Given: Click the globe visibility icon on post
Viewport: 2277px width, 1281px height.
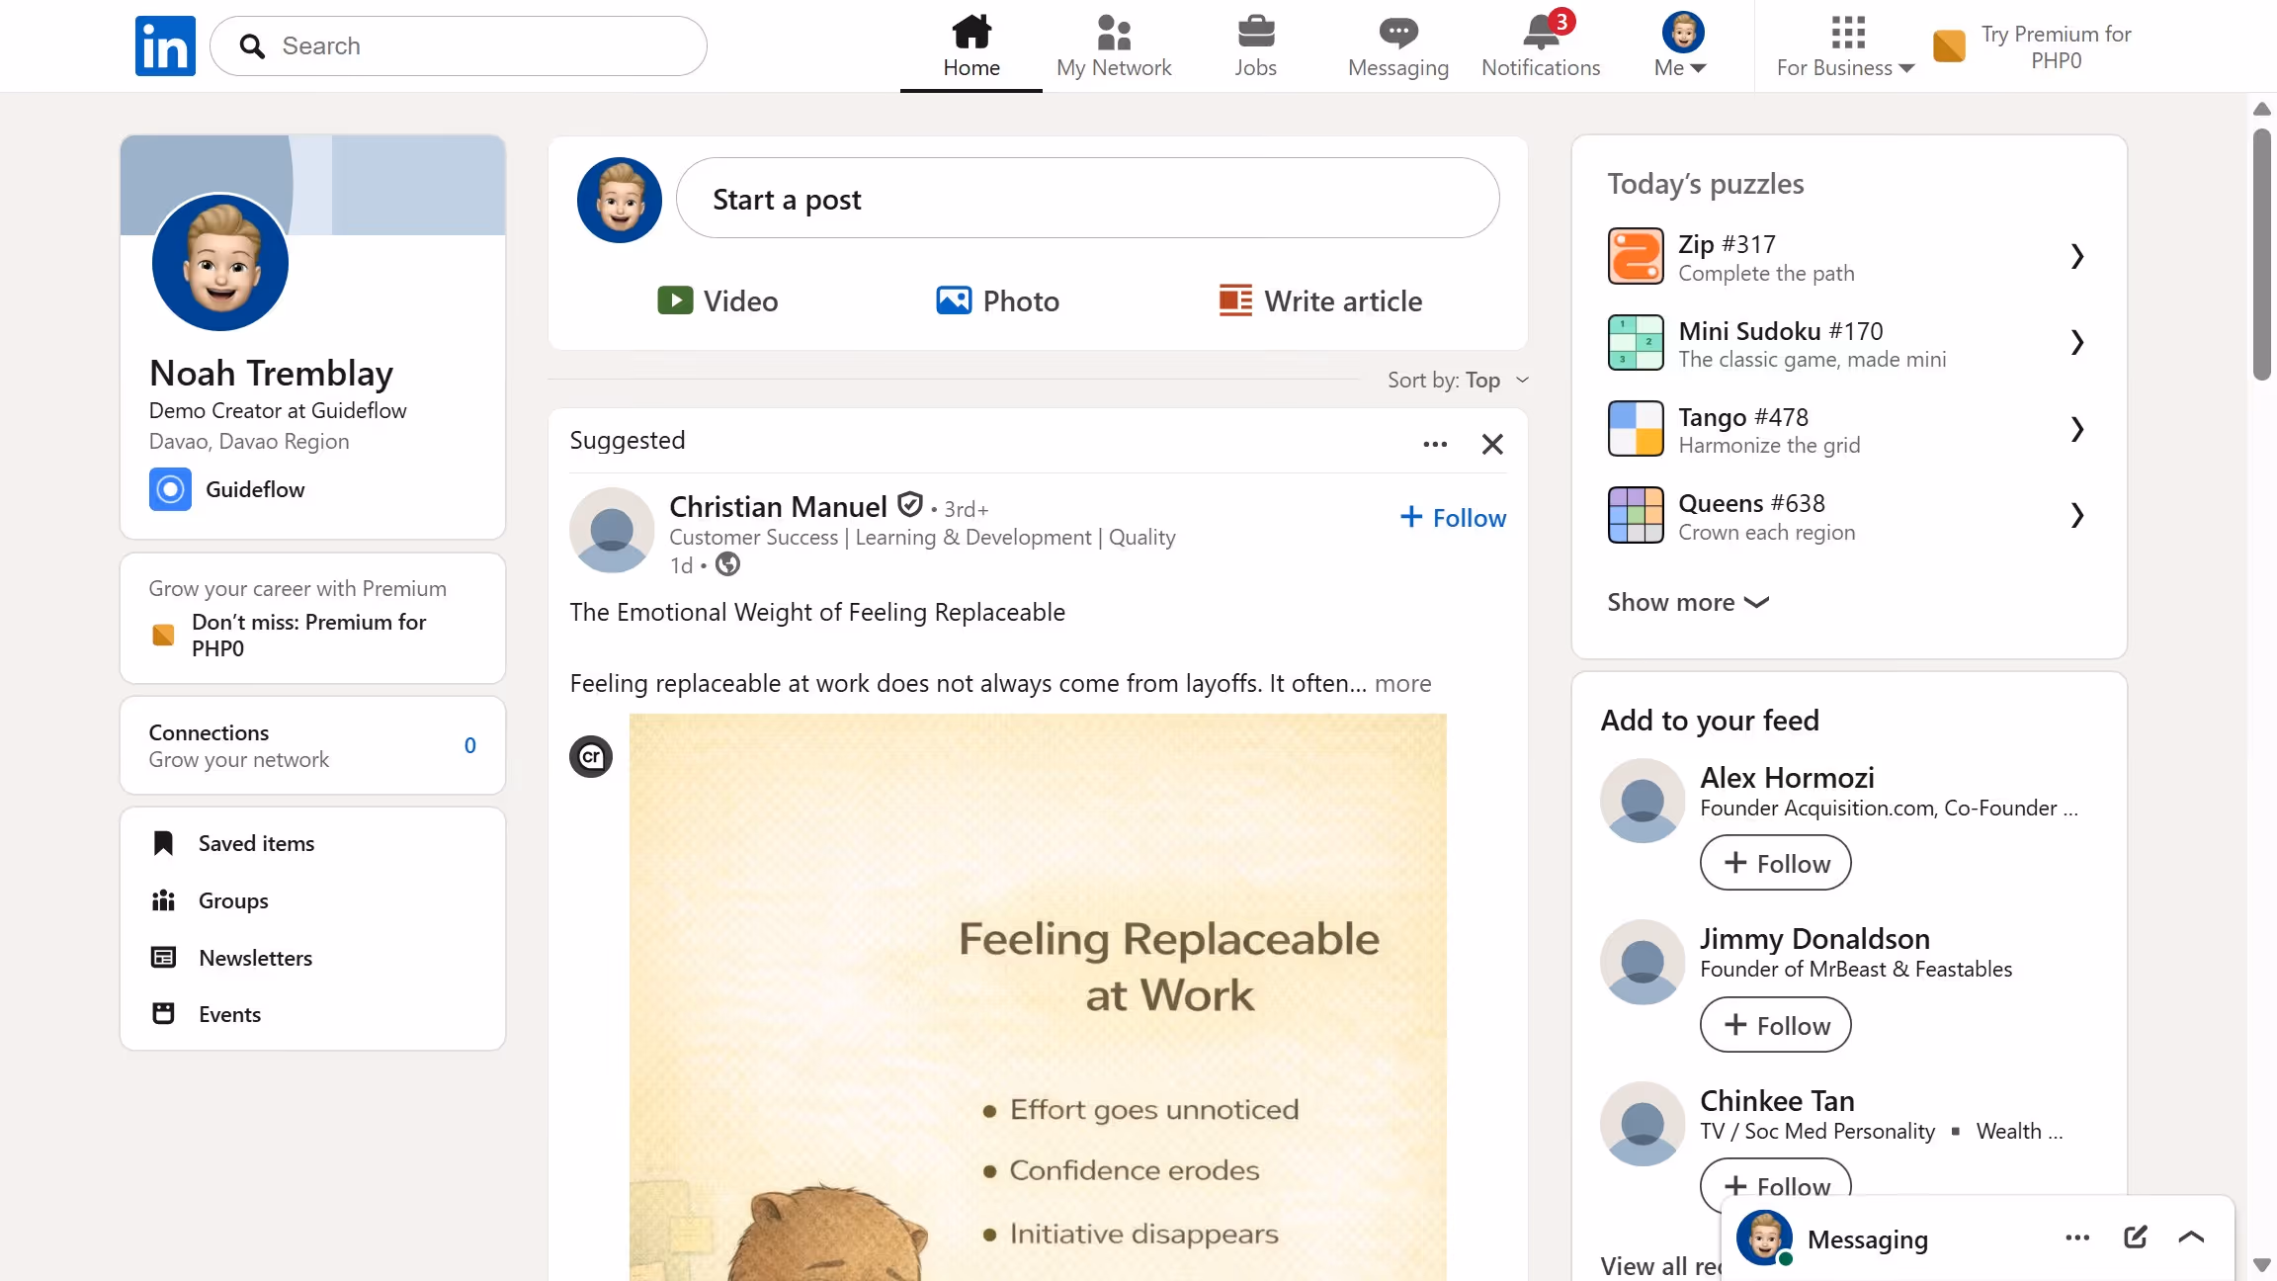Looking at the screenshot, I should (727, 564).
